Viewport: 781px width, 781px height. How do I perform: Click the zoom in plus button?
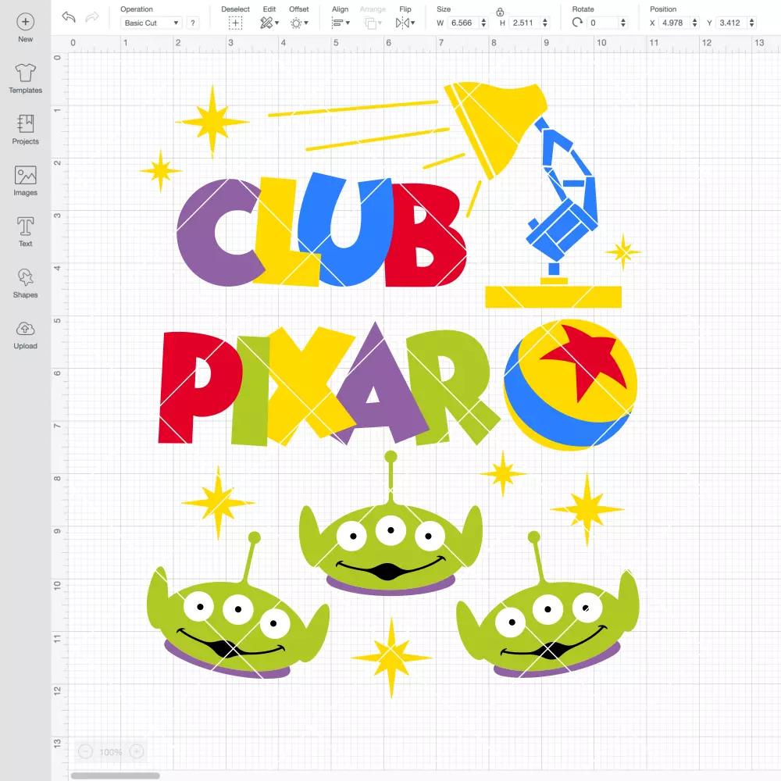click(x=137, y=751)
